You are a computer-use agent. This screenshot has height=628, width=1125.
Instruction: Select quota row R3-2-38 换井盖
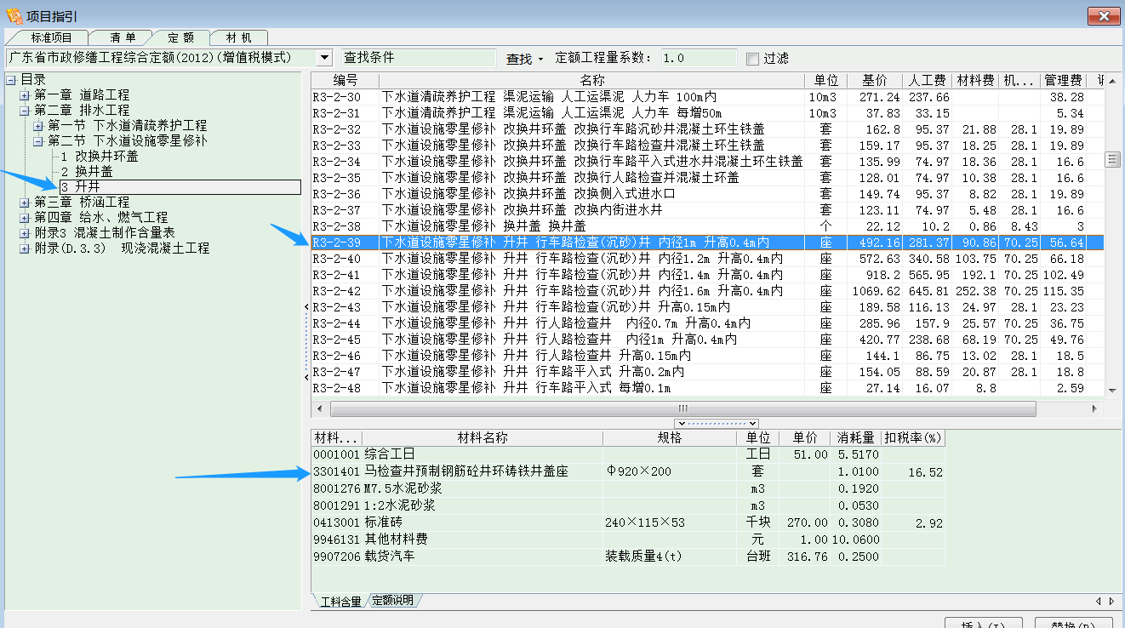click(x=707, y=226)
